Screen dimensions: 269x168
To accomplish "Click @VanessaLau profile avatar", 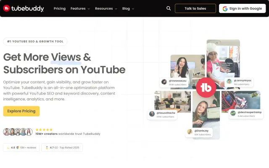I will click(164, 82).
